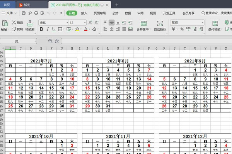
Task: Increase font size with larger A
Action: pos(90,23)
